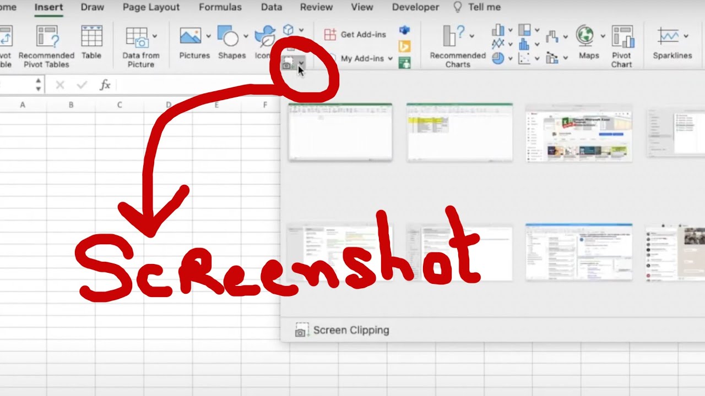Switch to the Formulas ribbon tab
The height and width of the screenshot is (396, 705).
point(220,7)
